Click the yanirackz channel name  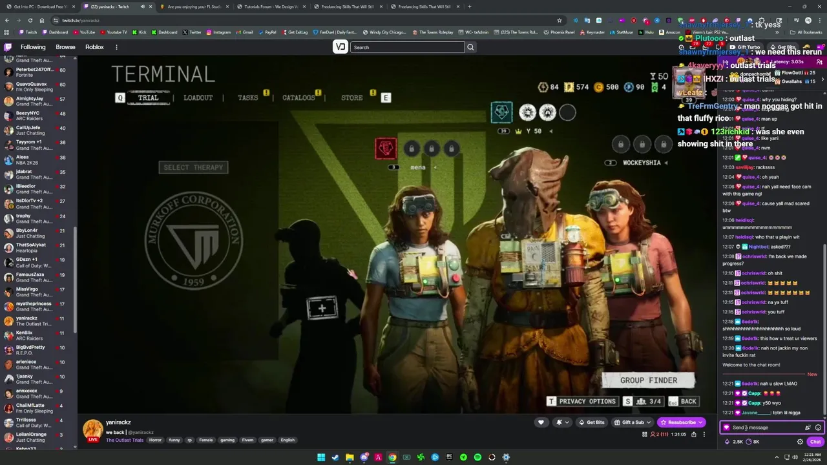click(118, 422)
